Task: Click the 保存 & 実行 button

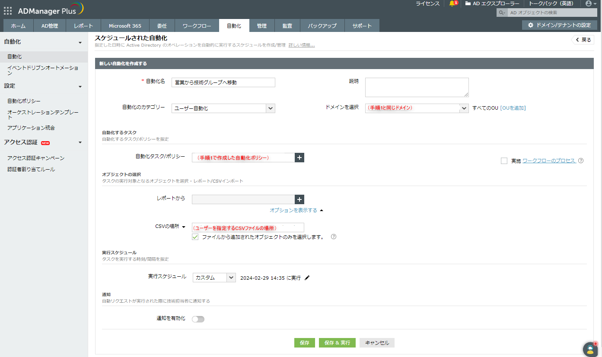Action: 337,343
